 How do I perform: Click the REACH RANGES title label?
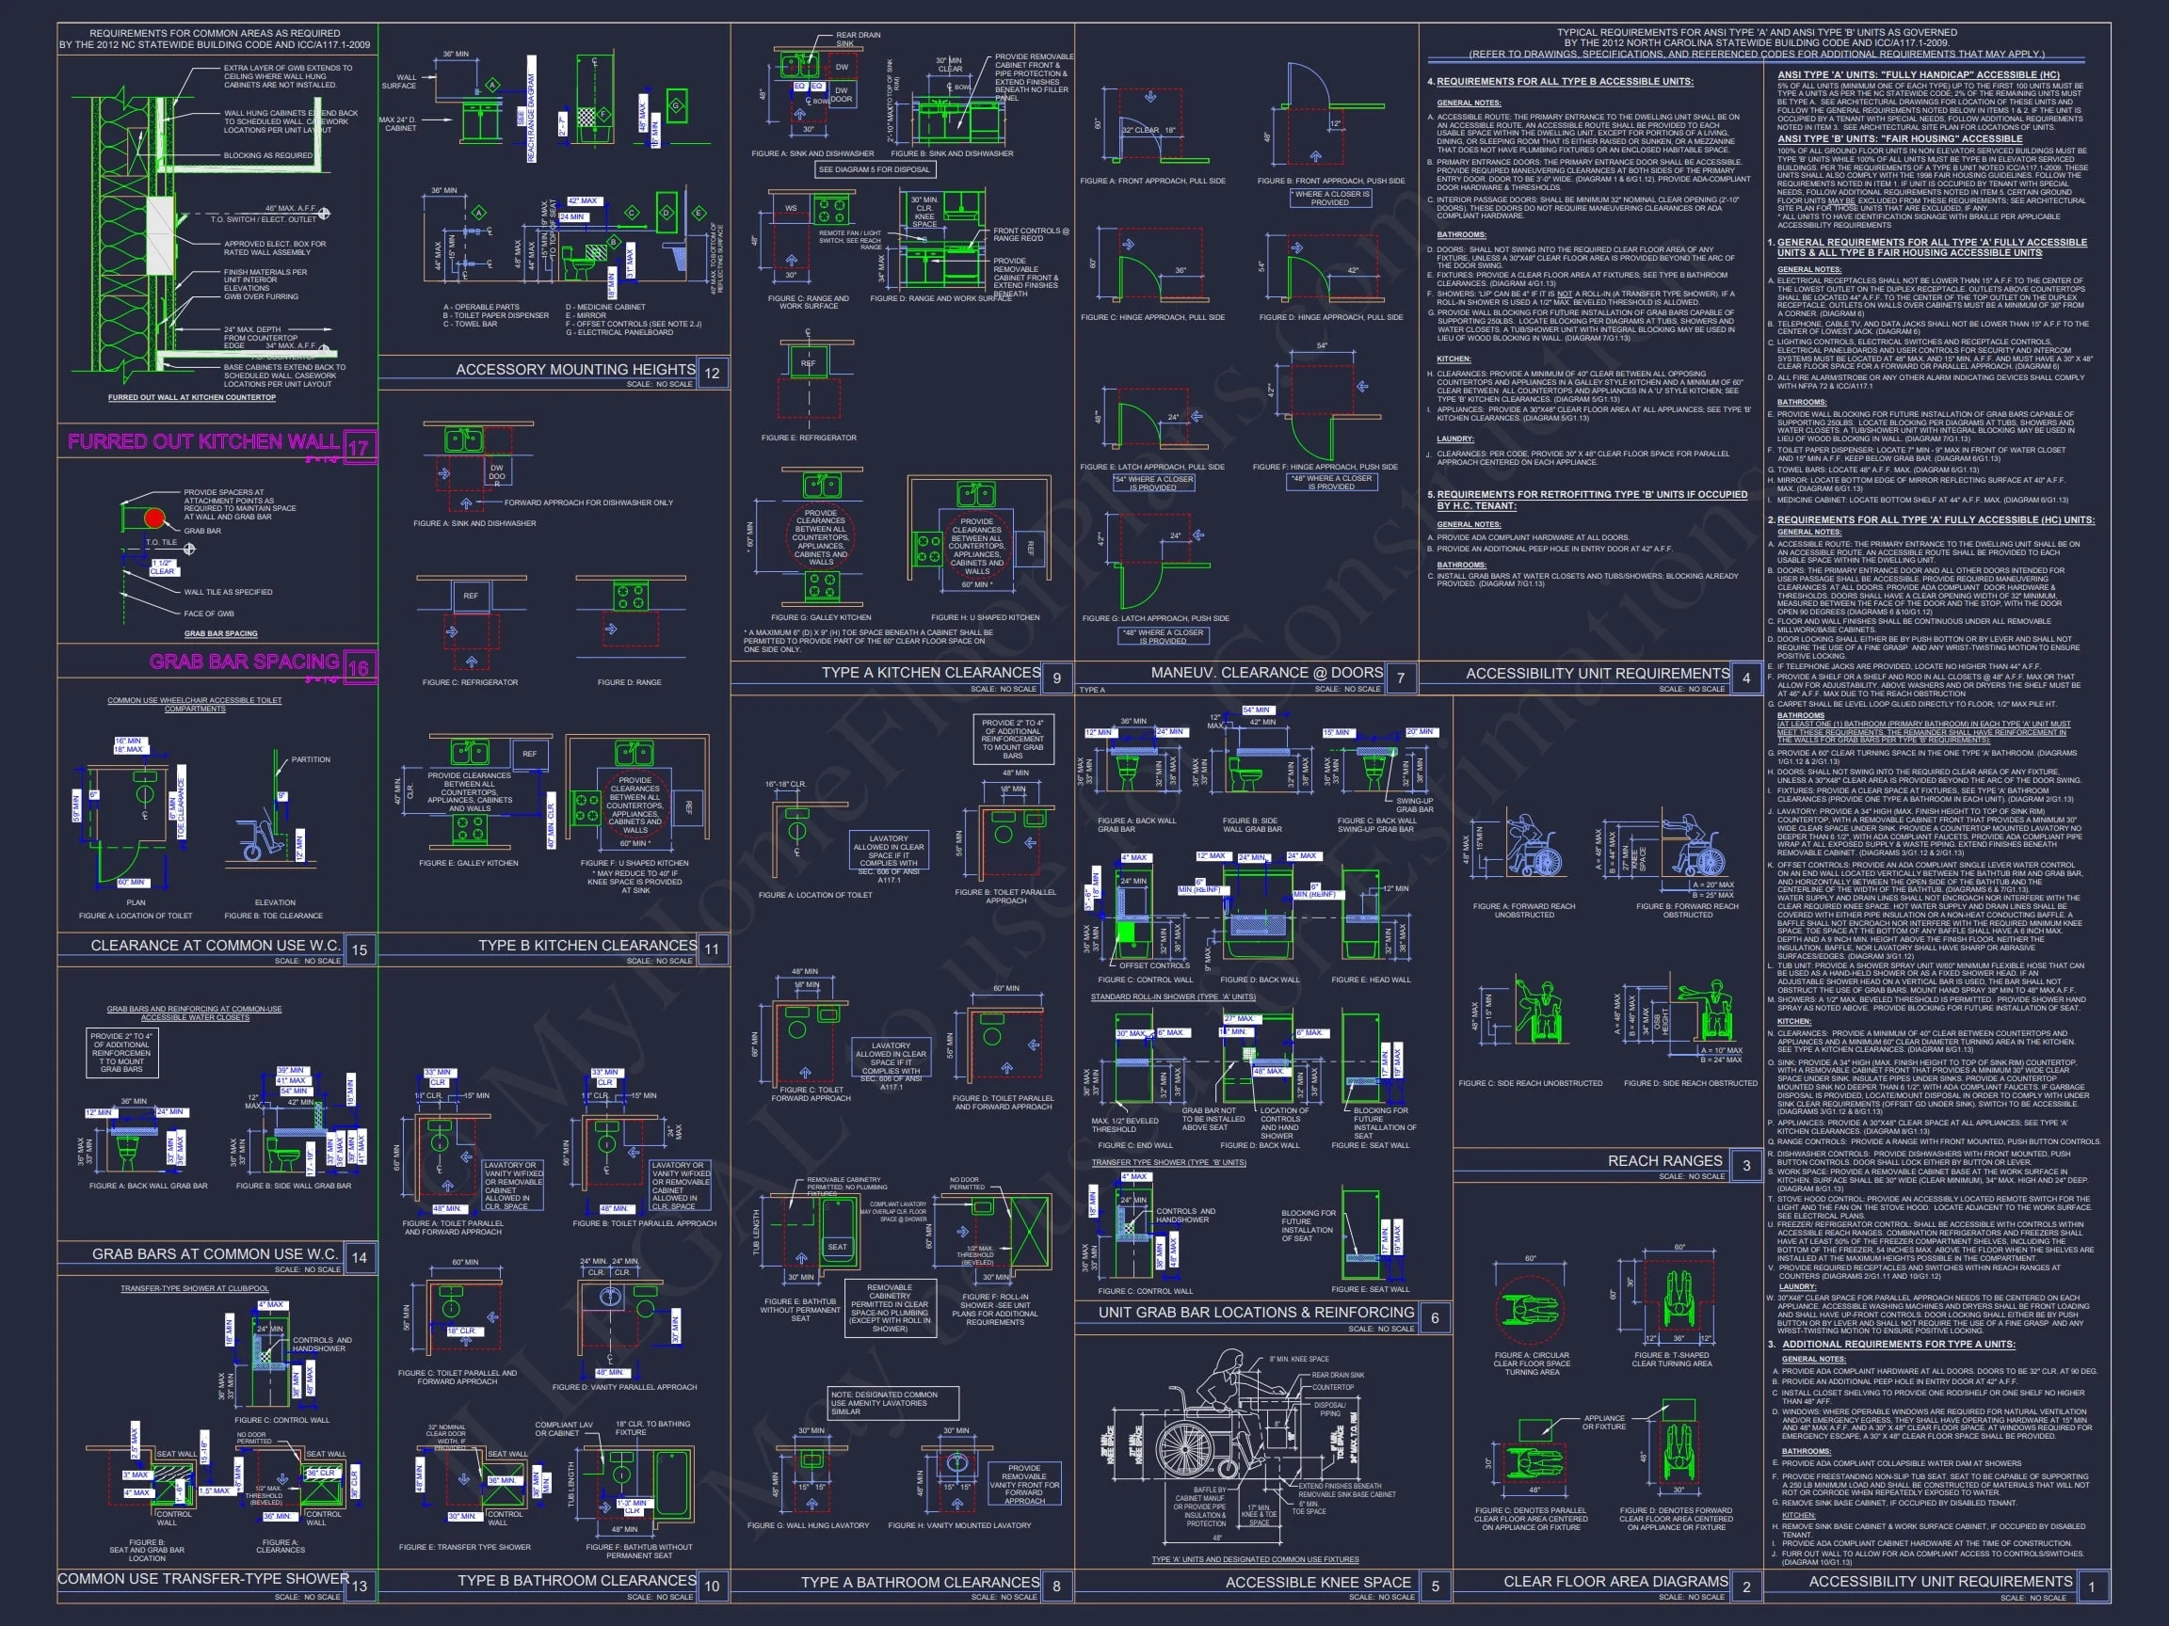(x=1664, y=1160)
